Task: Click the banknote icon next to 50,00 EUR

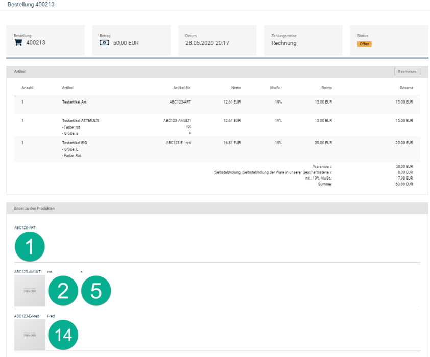Action: click(x=104, y=43)
